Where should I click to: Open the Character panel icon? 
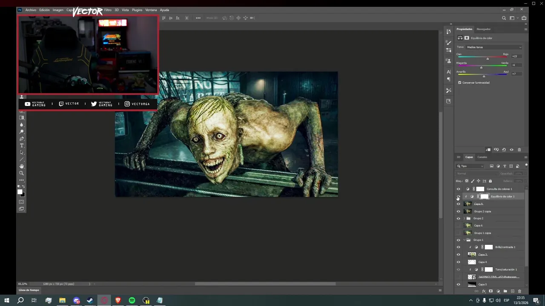pos(448,72)
